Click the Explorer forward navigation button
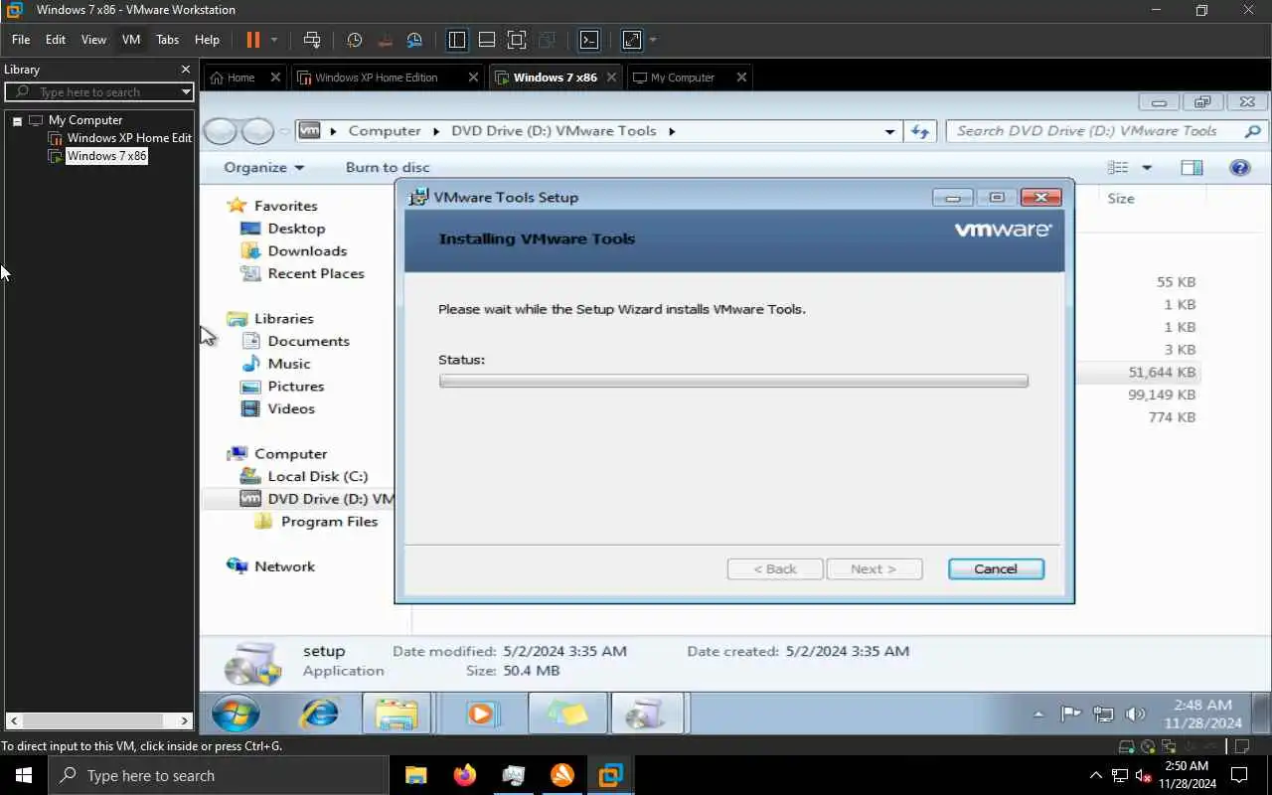The image size is (1272, 795). click(x=257, y=131)
